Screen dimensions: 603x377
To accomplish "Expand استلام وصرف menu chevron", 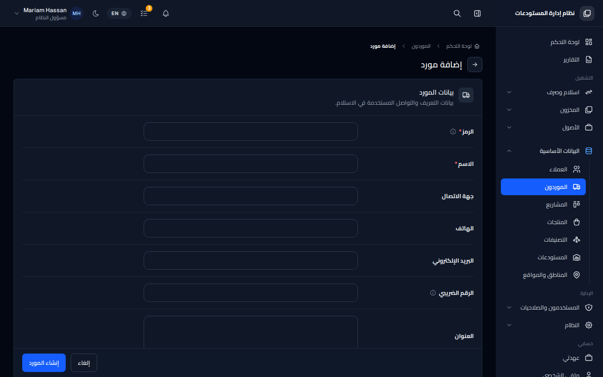I will coord(509,92).
